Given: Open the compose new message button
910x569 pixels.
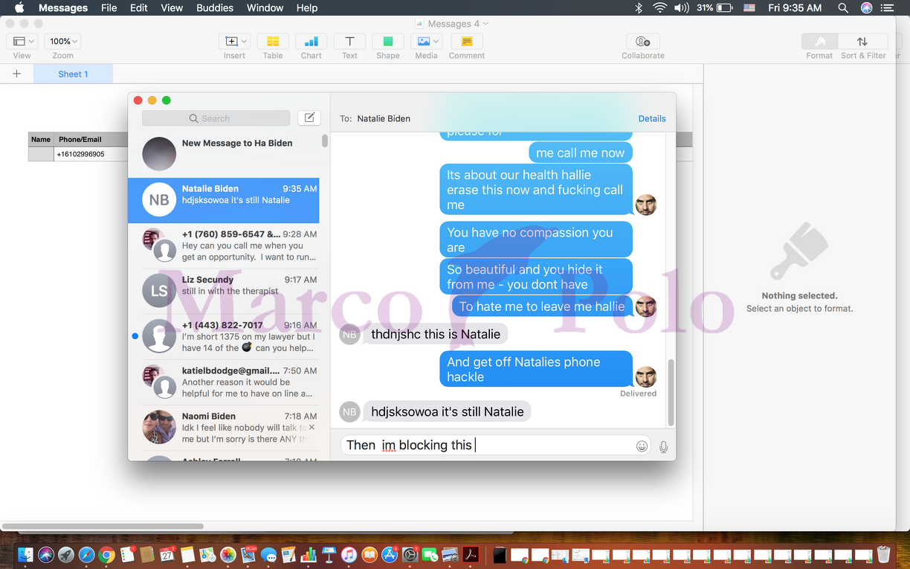Looking at the screenshot, I should pyautogui.click(x=309, y=118).
